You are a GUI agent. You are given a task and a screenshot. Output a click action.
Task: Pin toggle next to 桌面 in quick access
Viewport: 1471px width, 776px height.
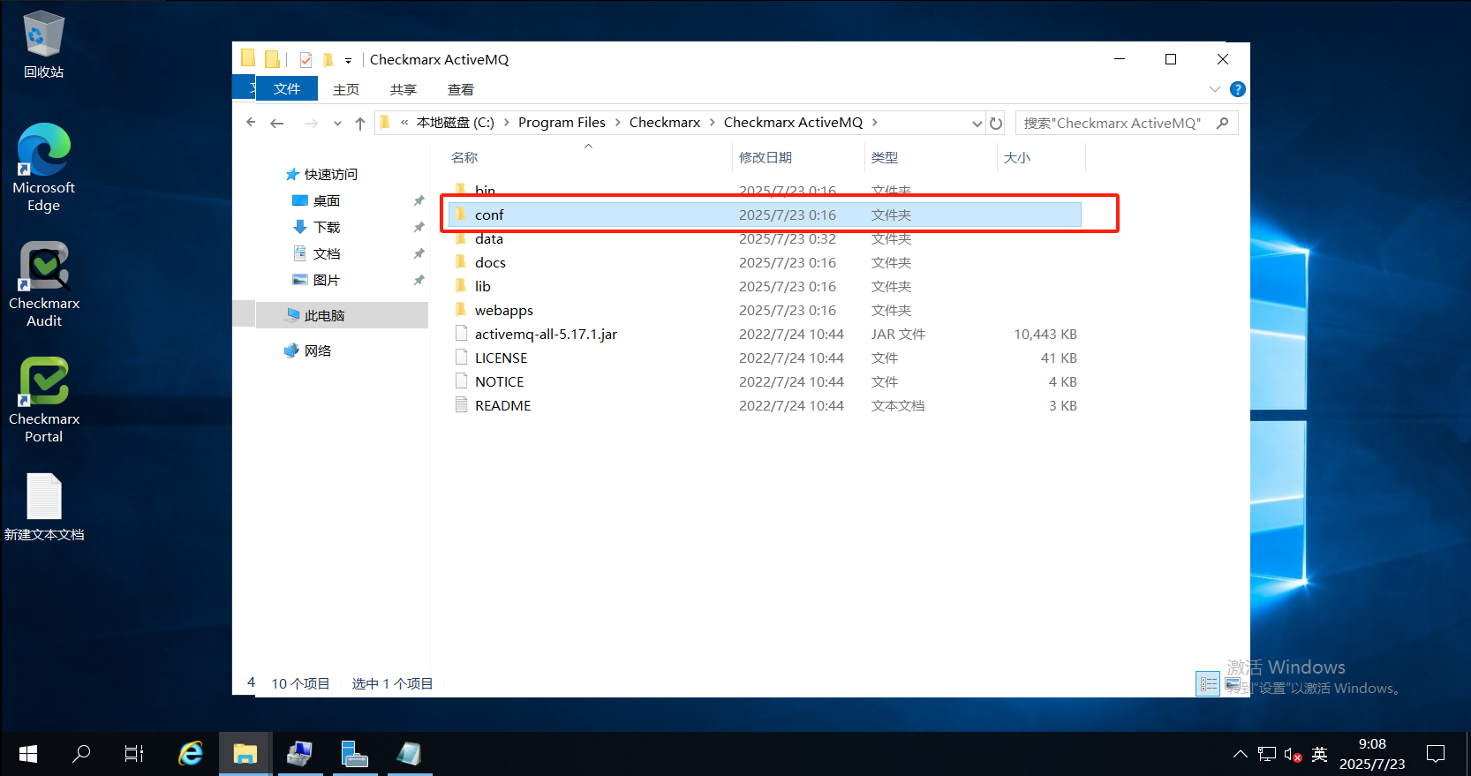(419, 201)
